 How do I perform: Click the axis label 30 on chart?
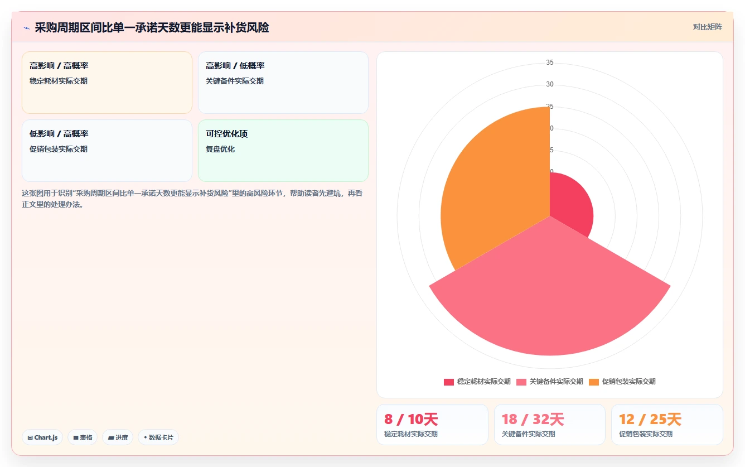[x=550, y=84]
